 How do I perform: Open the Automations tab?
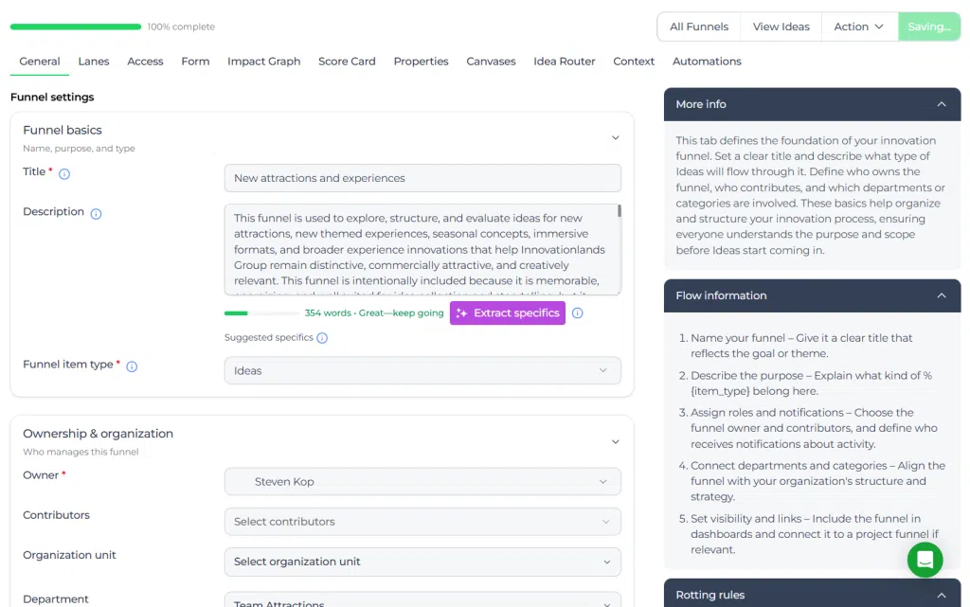707,62
